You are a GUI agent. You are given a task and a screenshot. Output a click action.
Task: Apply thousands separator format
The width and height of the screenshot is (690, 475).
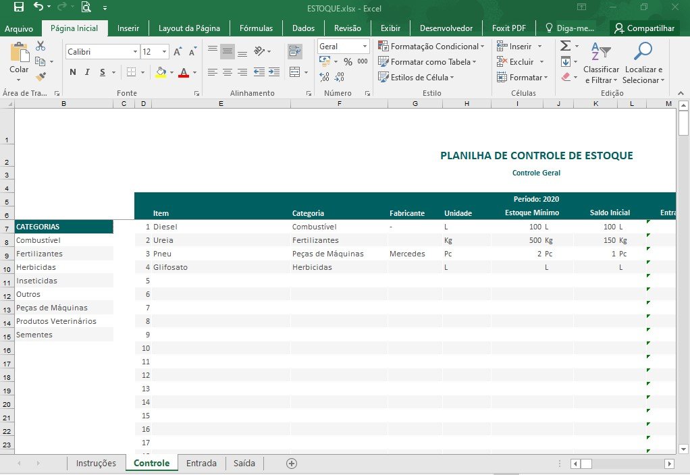pyautogui.click(x=363, y=62)
